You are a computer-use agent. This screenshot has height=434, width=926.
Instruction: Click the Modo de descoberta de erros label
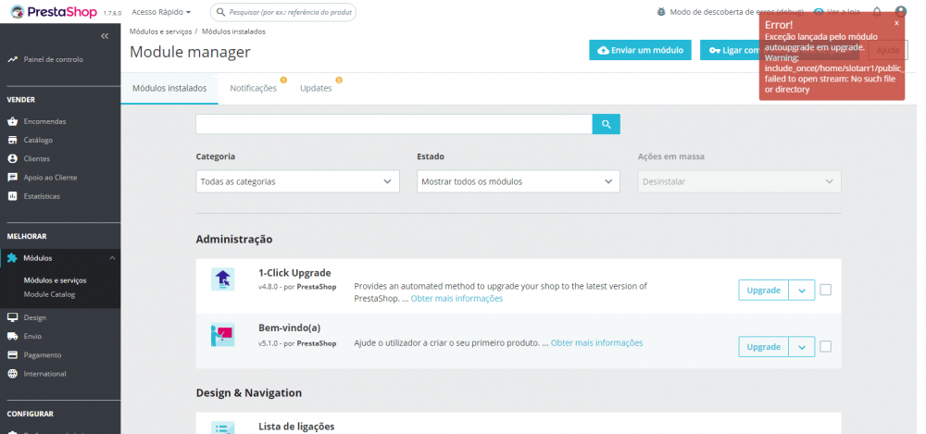click(x=736, y=12)
